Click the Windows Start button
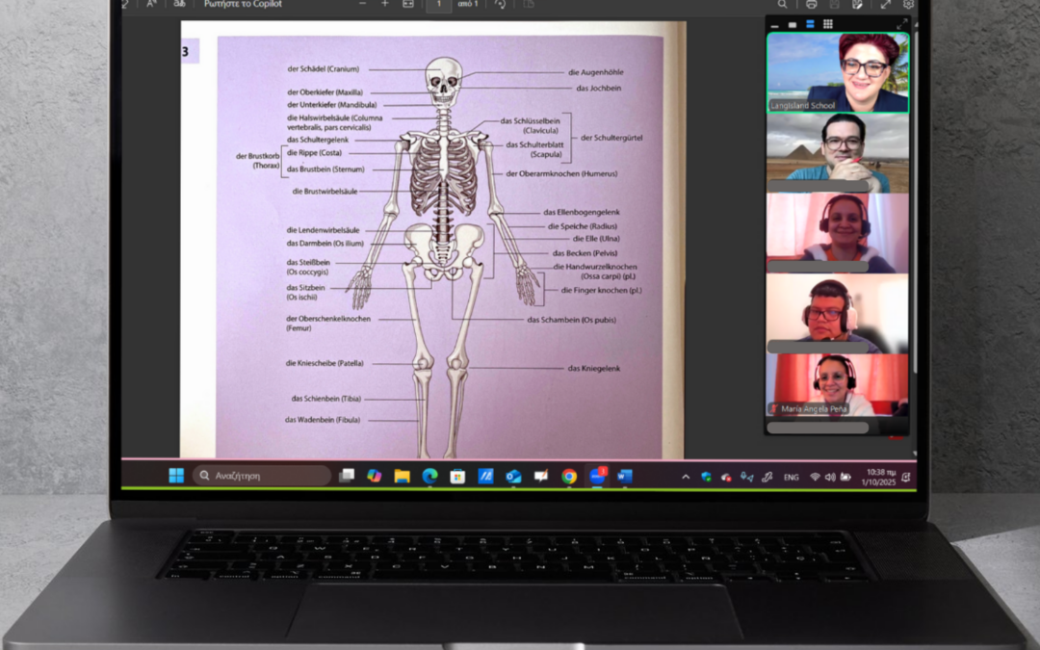 coord(176,476)
